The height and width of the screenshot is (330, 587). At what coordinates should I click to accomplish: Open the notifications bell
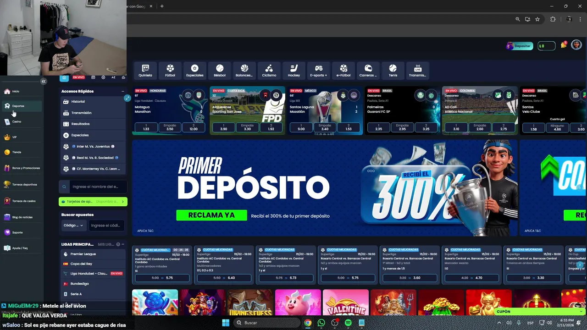pos(564,45)
